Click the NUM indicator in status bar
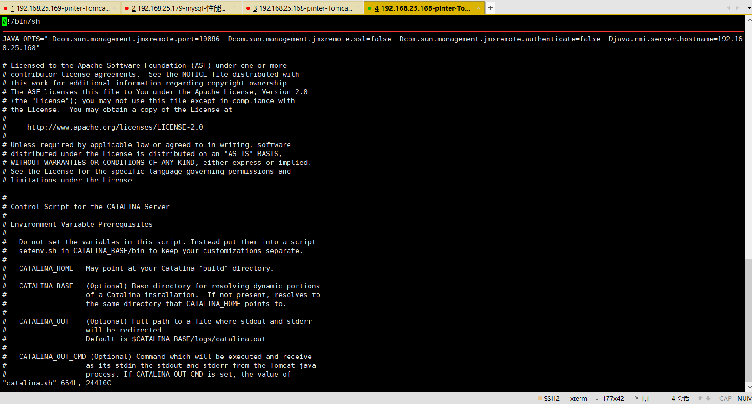 coord(744,398)
